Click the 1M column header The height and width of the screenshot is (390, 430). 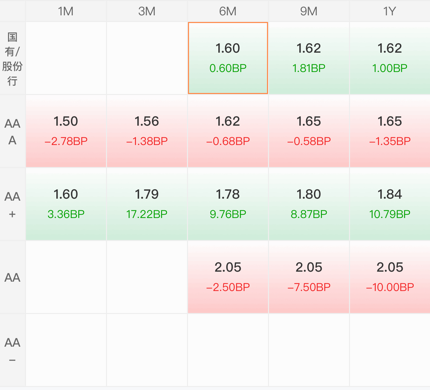[66, 11]
